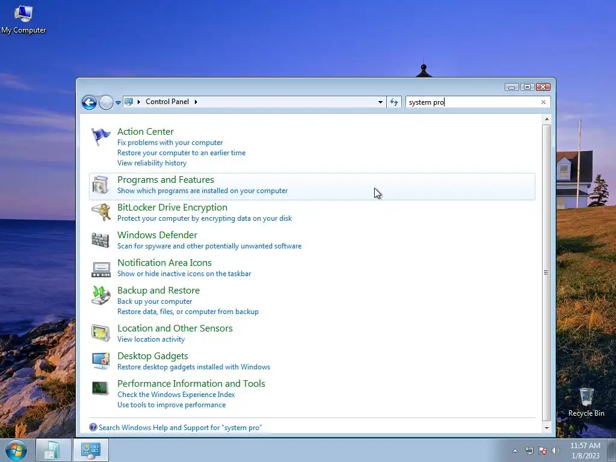Expand the address bar previous locations dropdown

pos(380,102)
